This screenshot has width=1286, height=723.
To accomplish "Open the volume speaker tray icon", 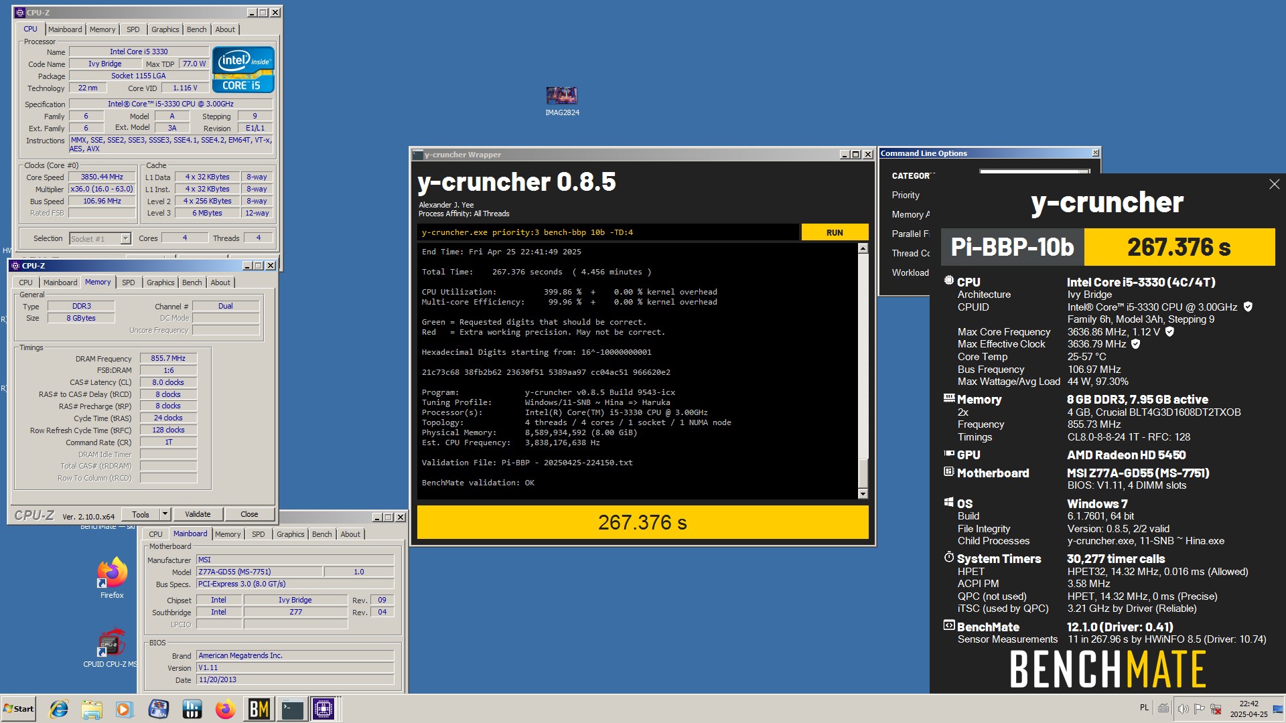I will pos(1183,708).
